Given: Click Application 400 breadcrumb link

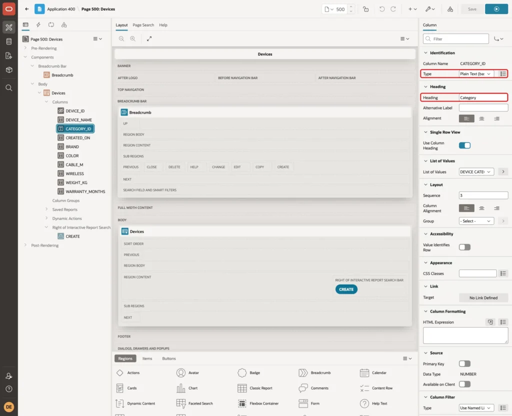Looking at the screenshot, I should (x=61, y=9).
